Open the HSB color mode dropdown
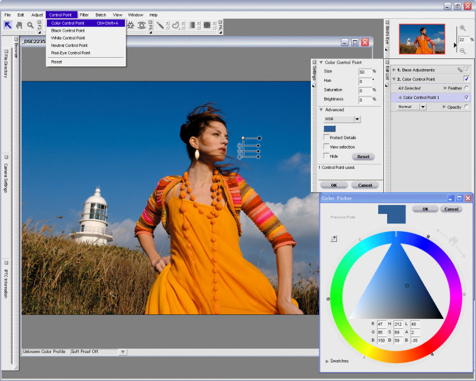476x381 pixels. pyautogui.click(x=357, y=119)
